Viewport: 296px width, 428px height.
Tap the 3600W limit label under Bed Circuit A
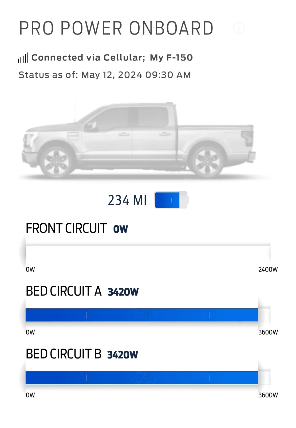pyautogui.click(x=268, y=332)
